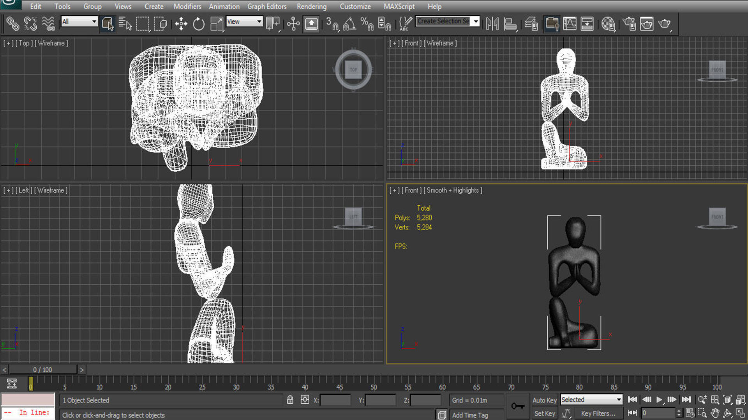The height and width of the screenshot is (420, 748).
Task: Toggle Window/Crossing selection mode
Action: click(x=160, y=24)
